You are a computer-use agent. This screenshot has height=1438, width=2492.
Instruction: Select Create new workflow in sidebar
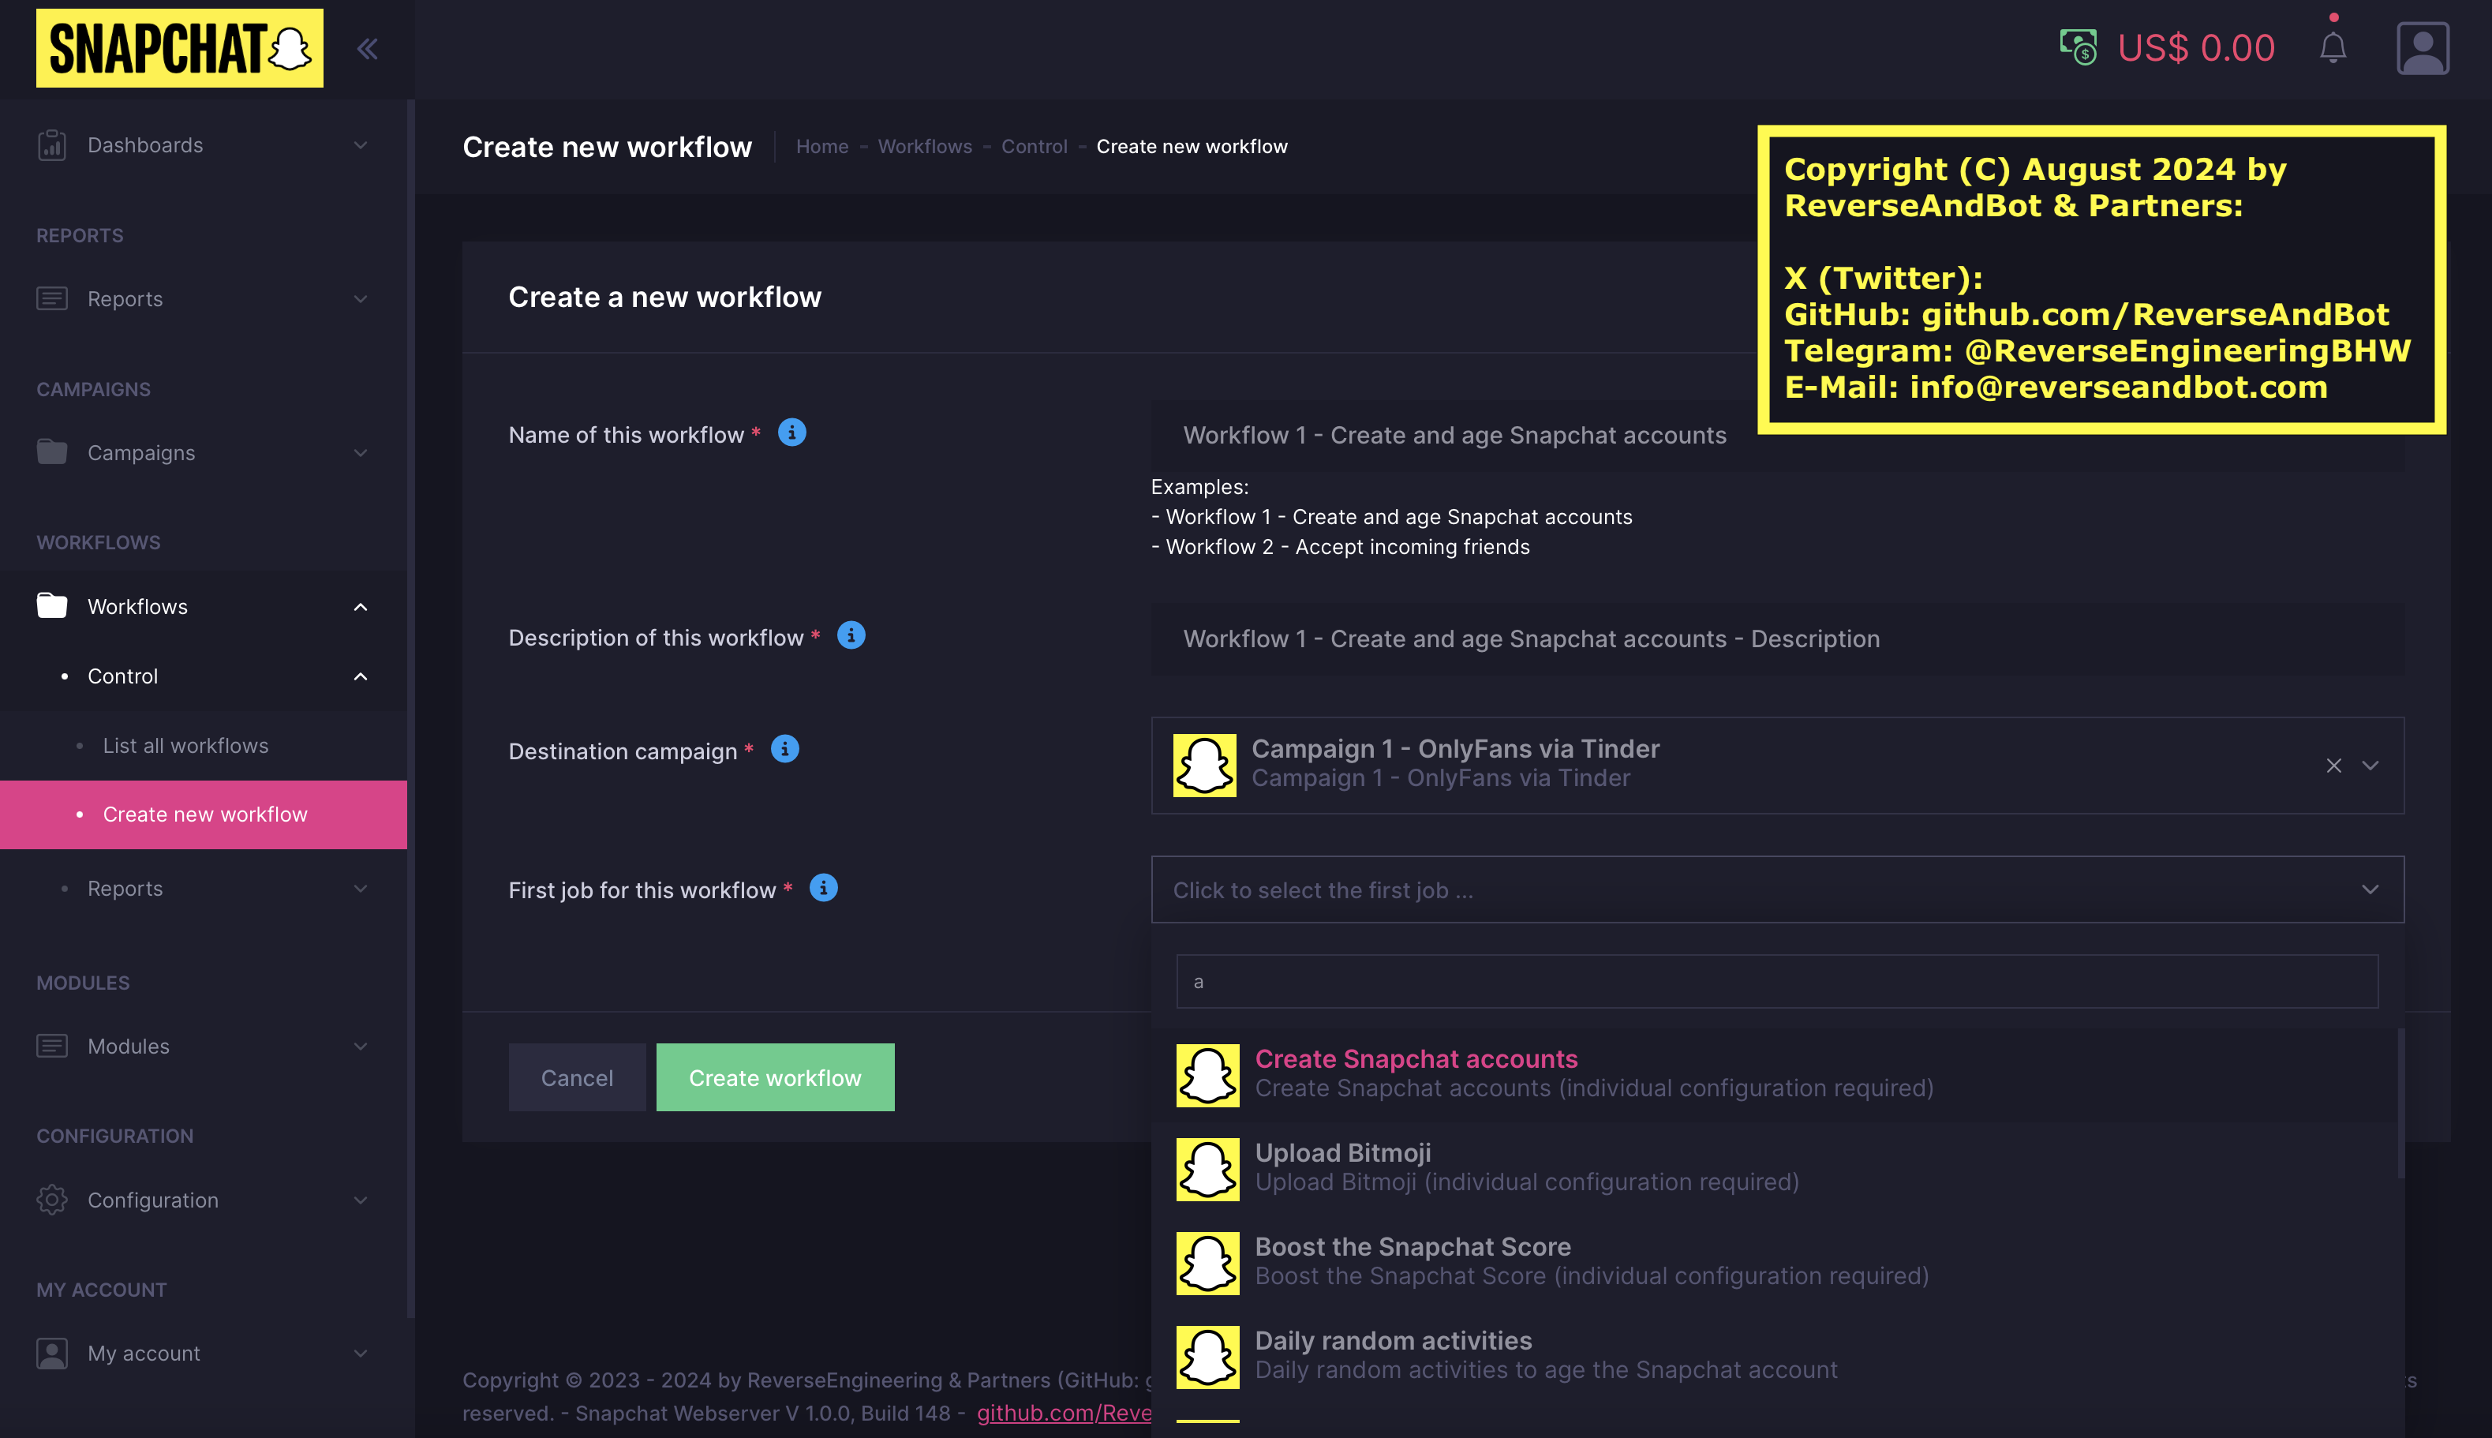(204, 814)
